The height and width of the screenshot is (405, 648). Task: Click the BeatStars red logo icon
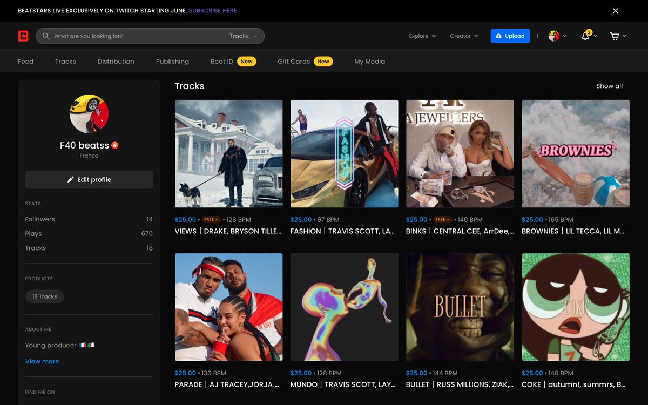(23, 36)
